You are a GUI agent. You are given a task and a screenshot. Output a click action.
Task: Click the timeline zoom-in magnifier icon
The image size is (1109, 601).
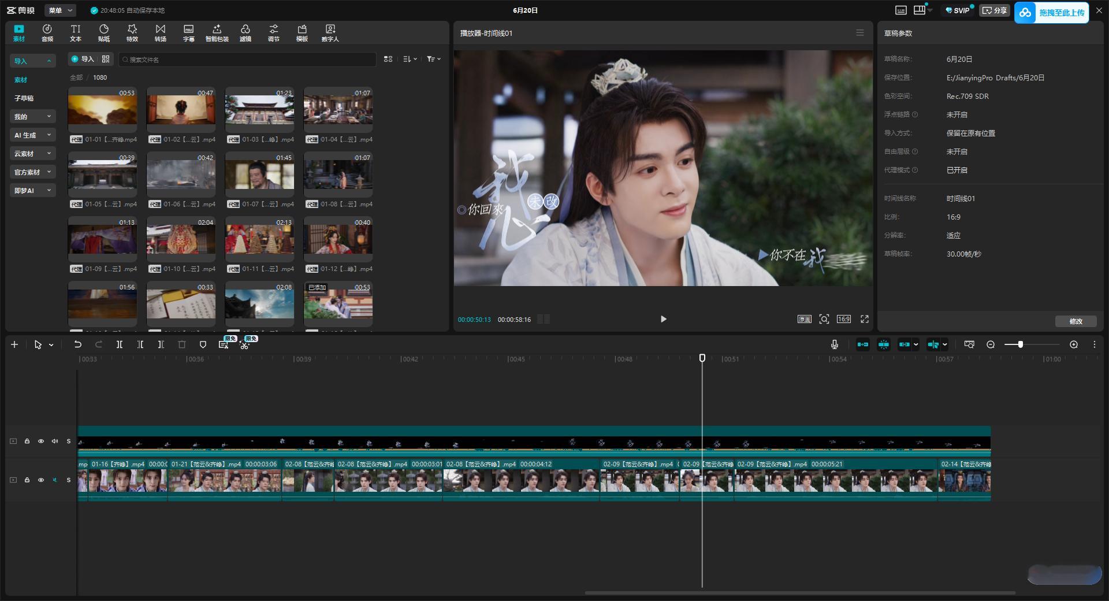click(x=1074, y=344)
